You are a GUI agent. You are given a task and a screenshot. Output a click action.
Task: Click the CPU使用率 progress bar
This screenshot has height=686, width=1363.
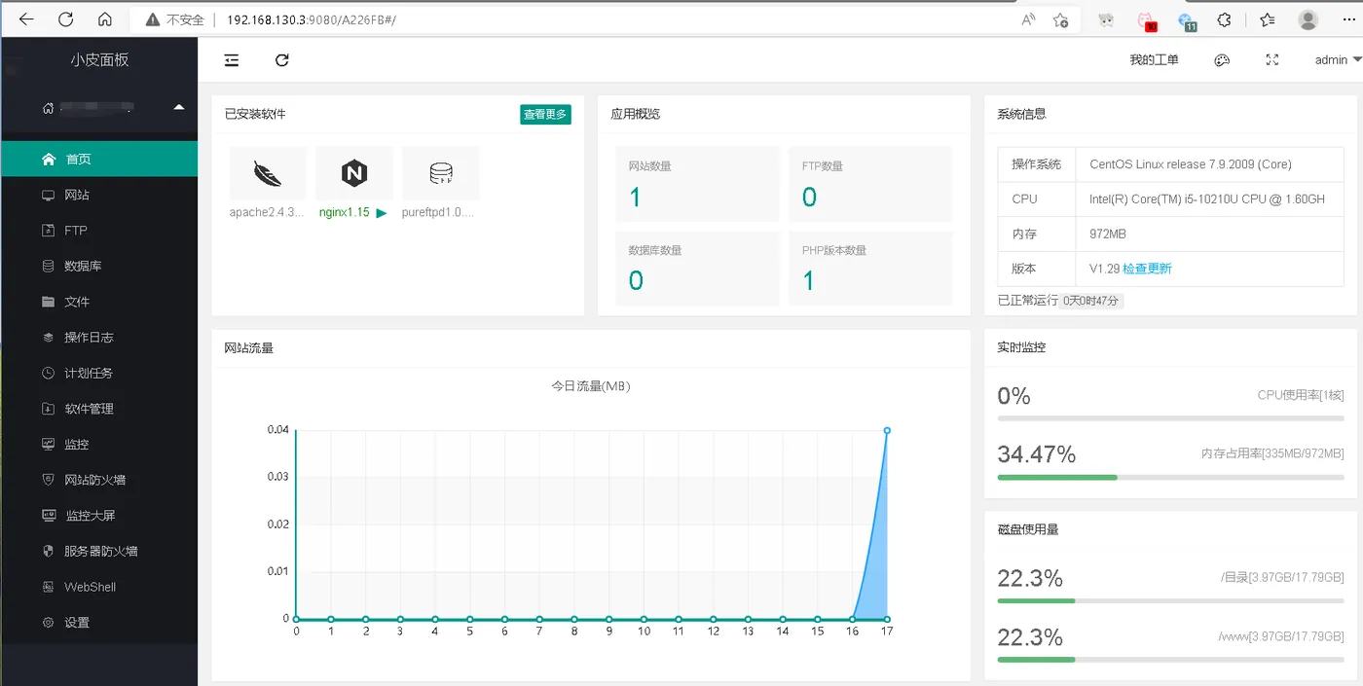coord(1170,418)
